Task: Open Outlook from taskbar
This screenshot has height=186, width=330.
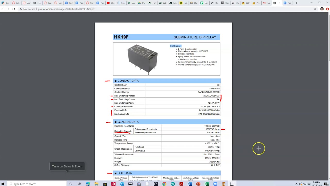Action: pyautogui.click(x=122, y=184)
